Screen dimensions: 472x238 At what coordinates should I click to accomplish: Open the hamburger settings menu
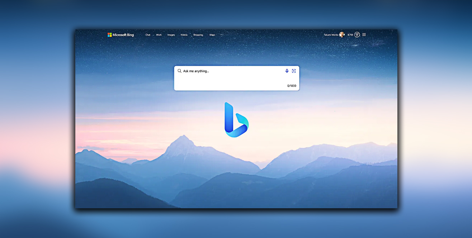(x=364, y=35)
